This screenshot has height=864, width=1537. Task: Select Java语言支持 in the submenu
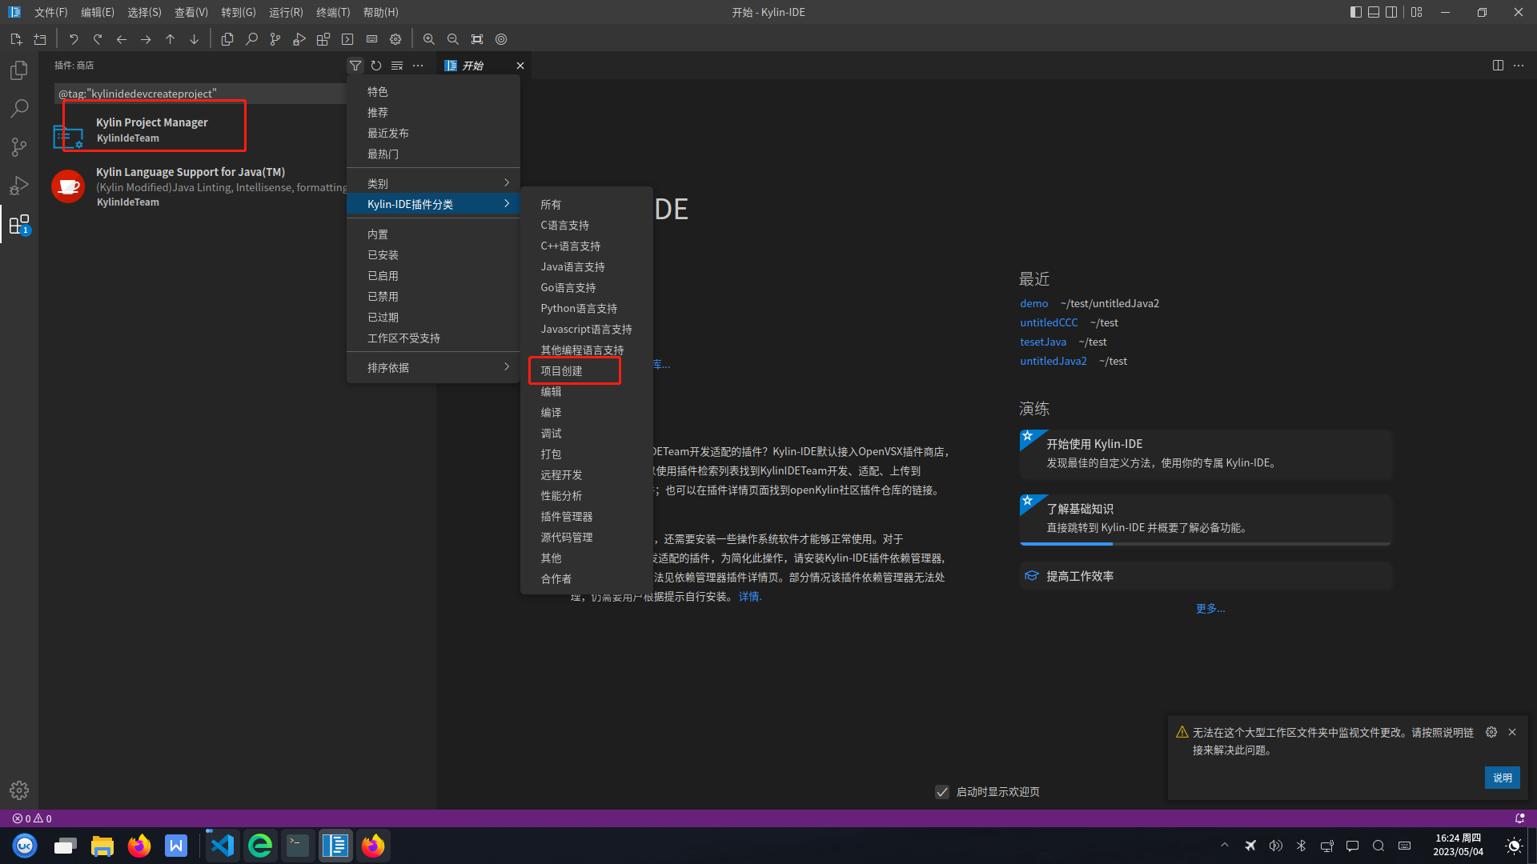coord(586,266)
